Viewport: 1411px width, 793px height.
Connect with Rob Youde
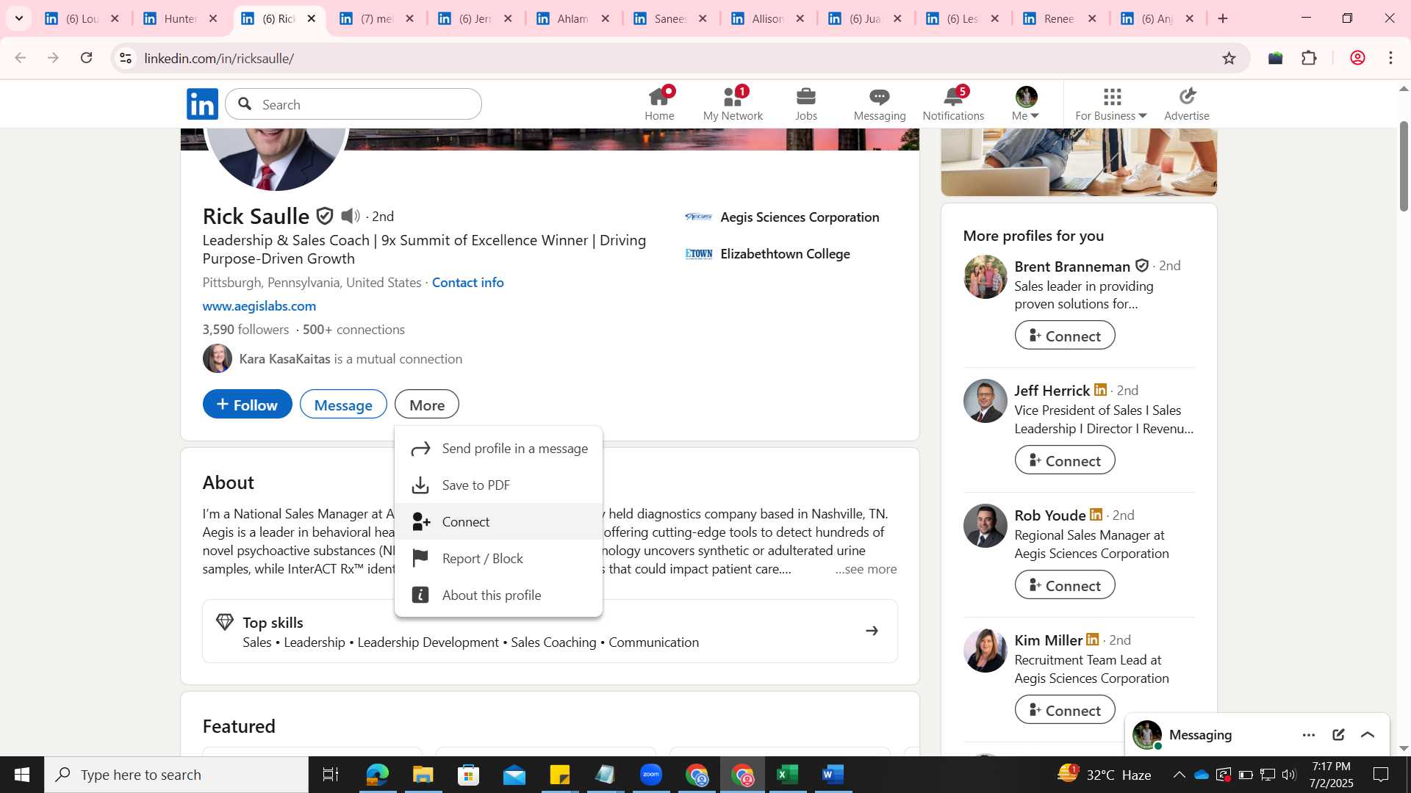tap(1064, 585)
